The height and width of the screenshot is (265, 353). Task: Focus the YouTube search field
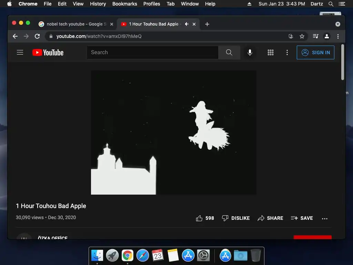pos(153,52)
